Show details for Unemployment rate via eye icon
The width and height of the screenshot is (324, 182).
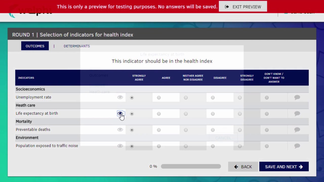pyautogui.click(x=120, y=97)
